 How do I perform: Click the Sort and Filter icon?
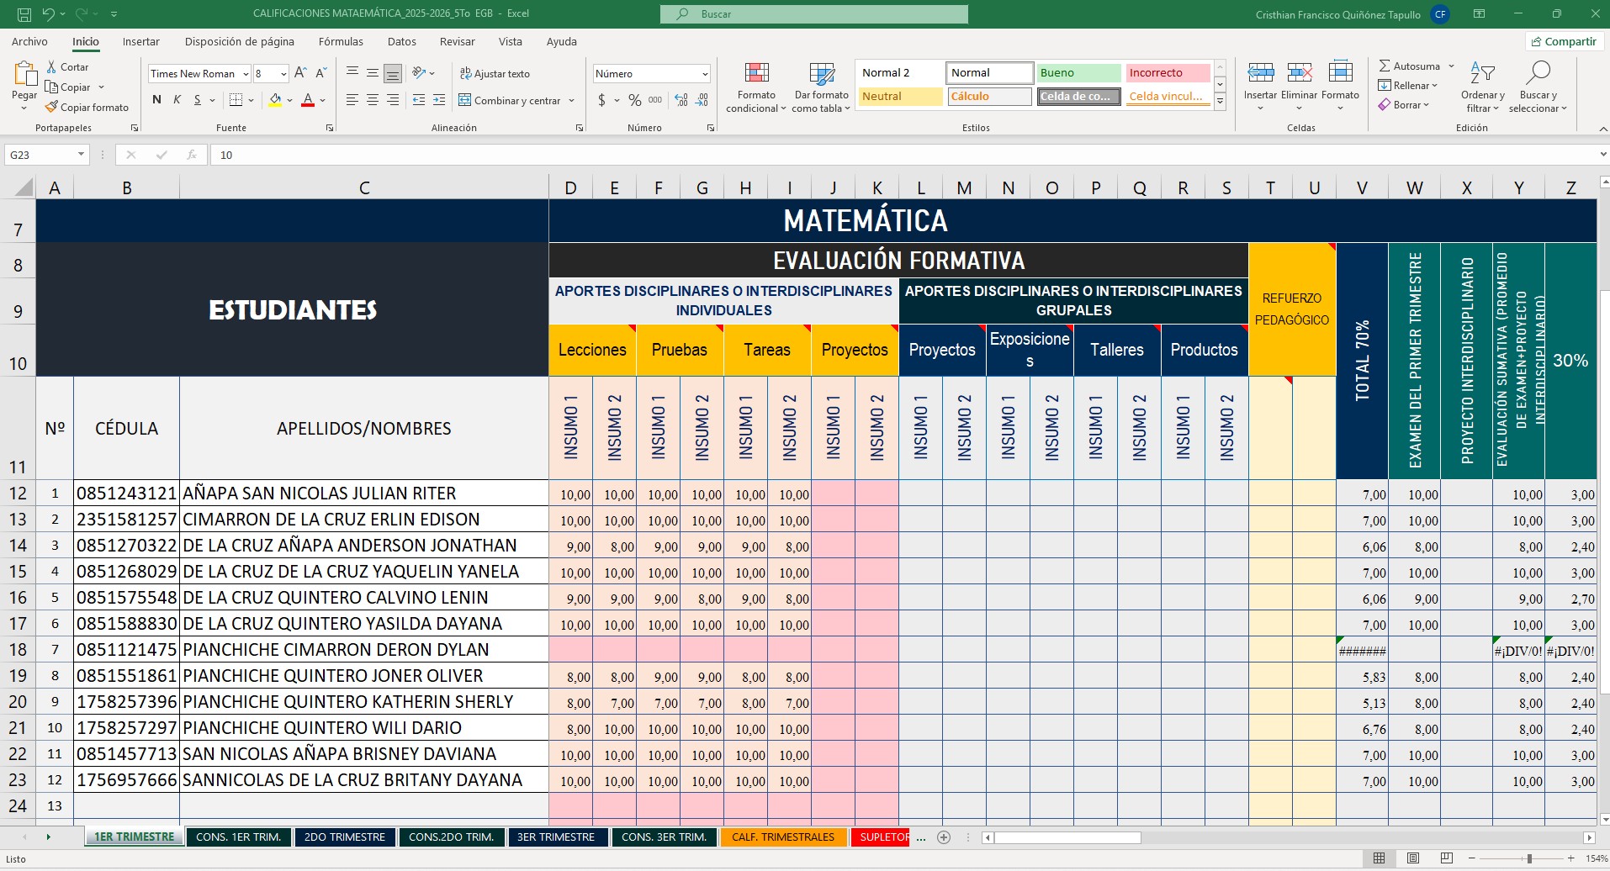click(x=1481, y=74)
